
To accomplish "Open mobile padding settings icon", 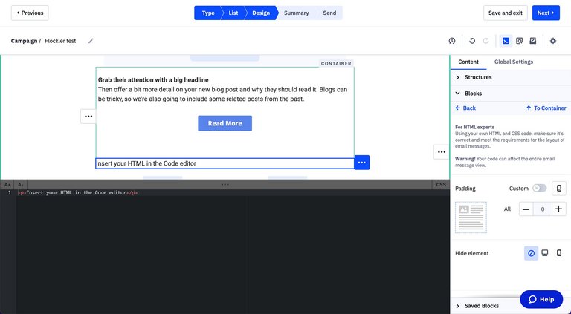I will click(559, 189).
